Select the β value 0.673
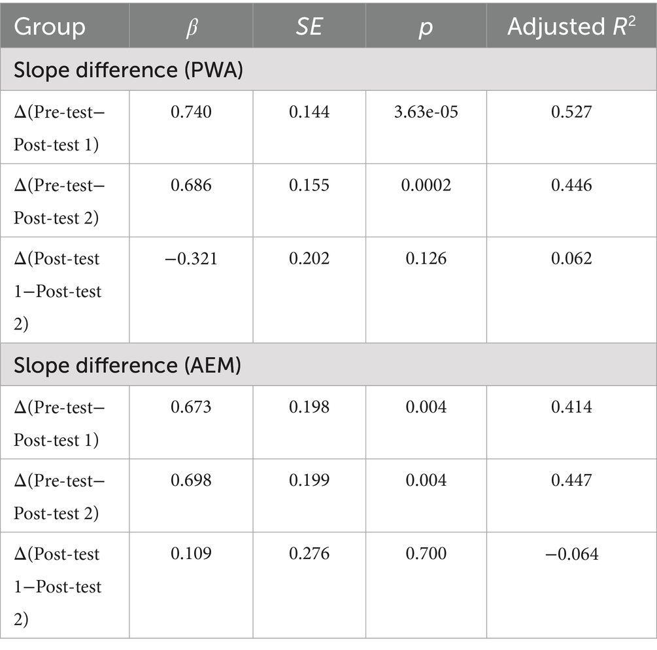657x650 pixels. pyautogui.click(x=191, y=407)
